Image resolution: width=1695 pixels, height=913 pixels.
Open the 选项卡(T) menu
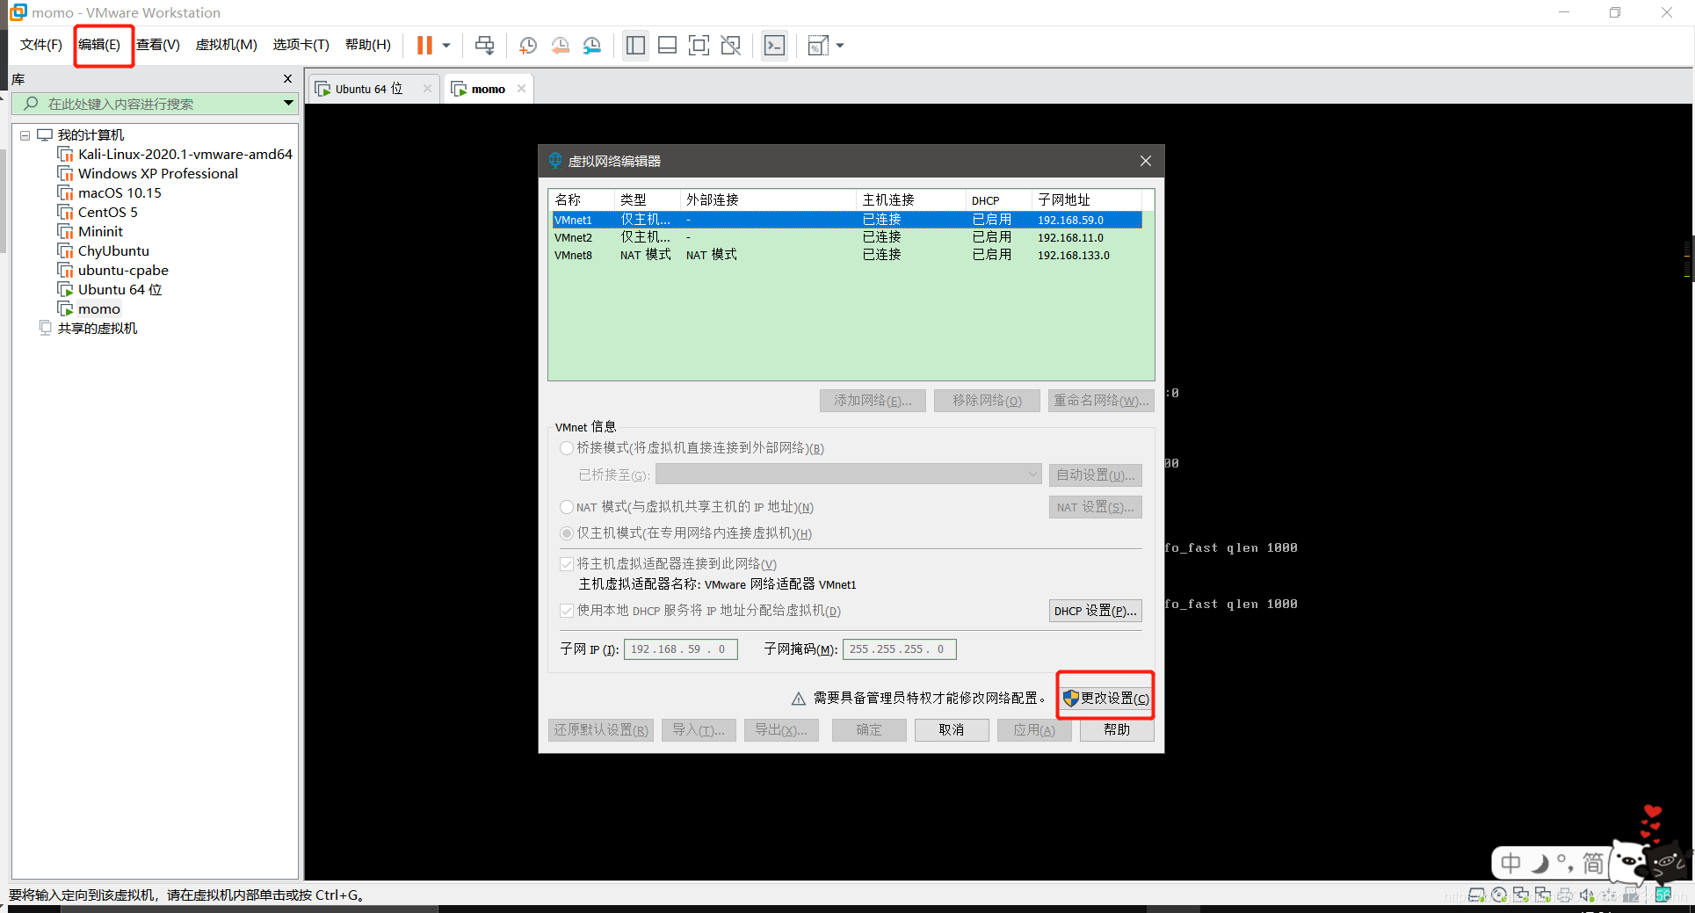tap(301, 45)
